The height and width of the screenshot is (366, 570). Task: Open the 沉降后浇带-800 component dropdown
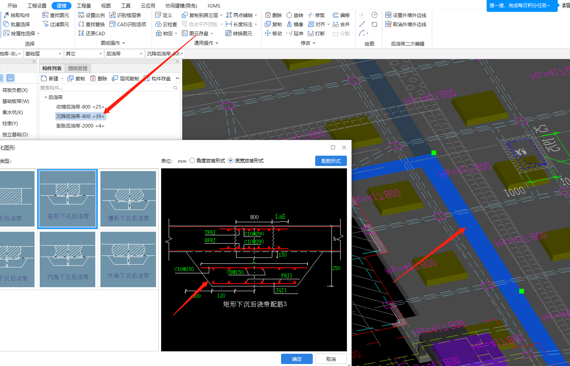(x=165, y=53)
